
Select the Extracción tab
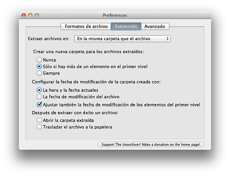click(126, 26)
